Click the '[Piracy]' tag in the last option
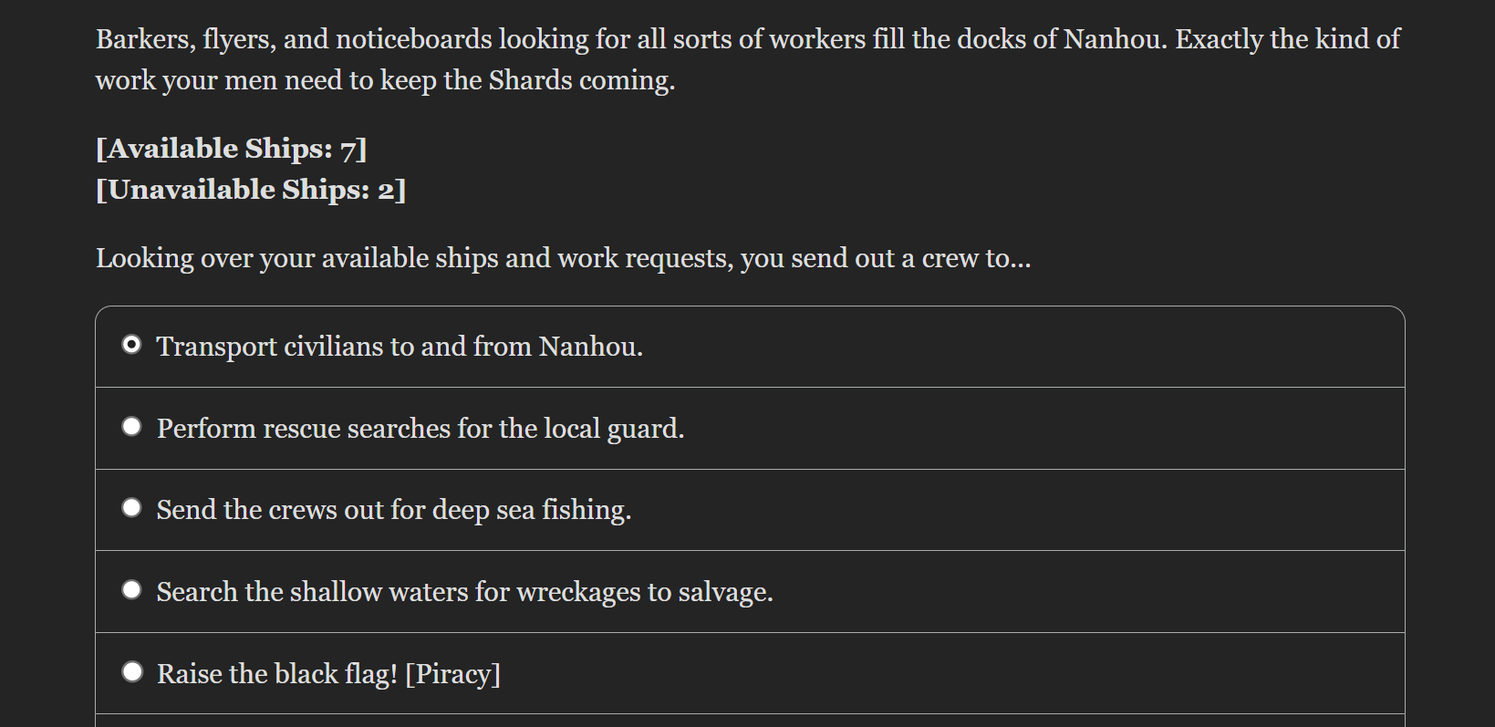The width and height of the screenshot is (1495, 727). click(x=453, y=674)
